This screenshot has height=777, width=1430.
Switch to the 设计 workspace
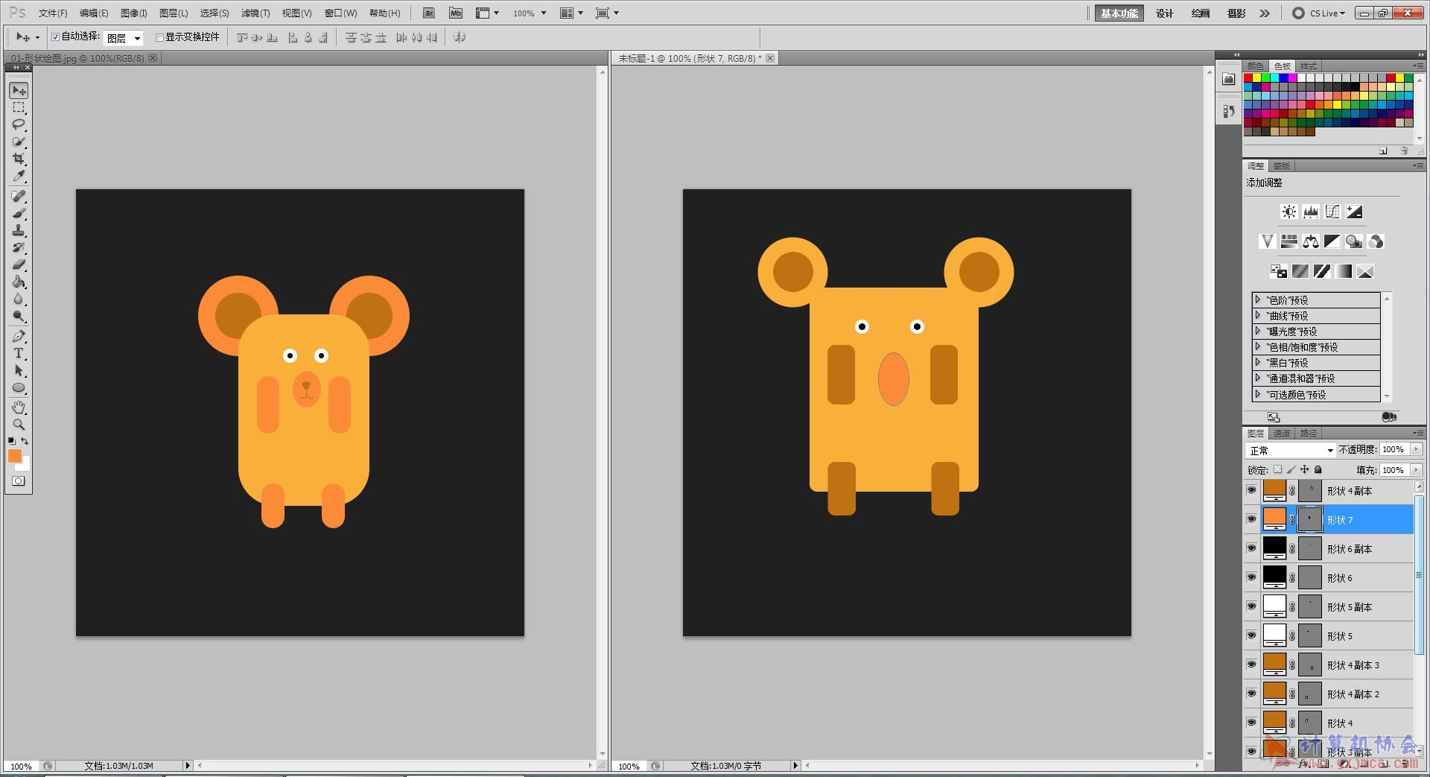click(x=1165, y=13)
